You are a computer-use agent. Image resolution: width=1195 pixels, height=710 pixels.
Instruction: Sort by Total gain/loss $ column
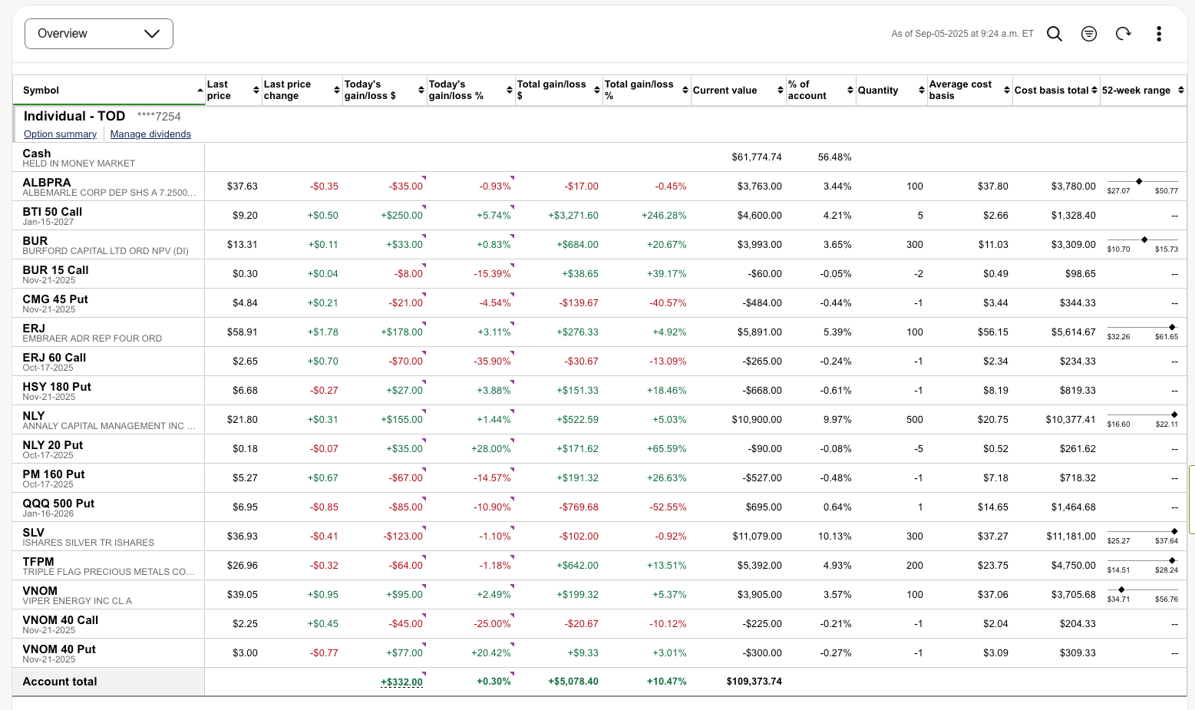pyautogui.click(x=559, y=90)
